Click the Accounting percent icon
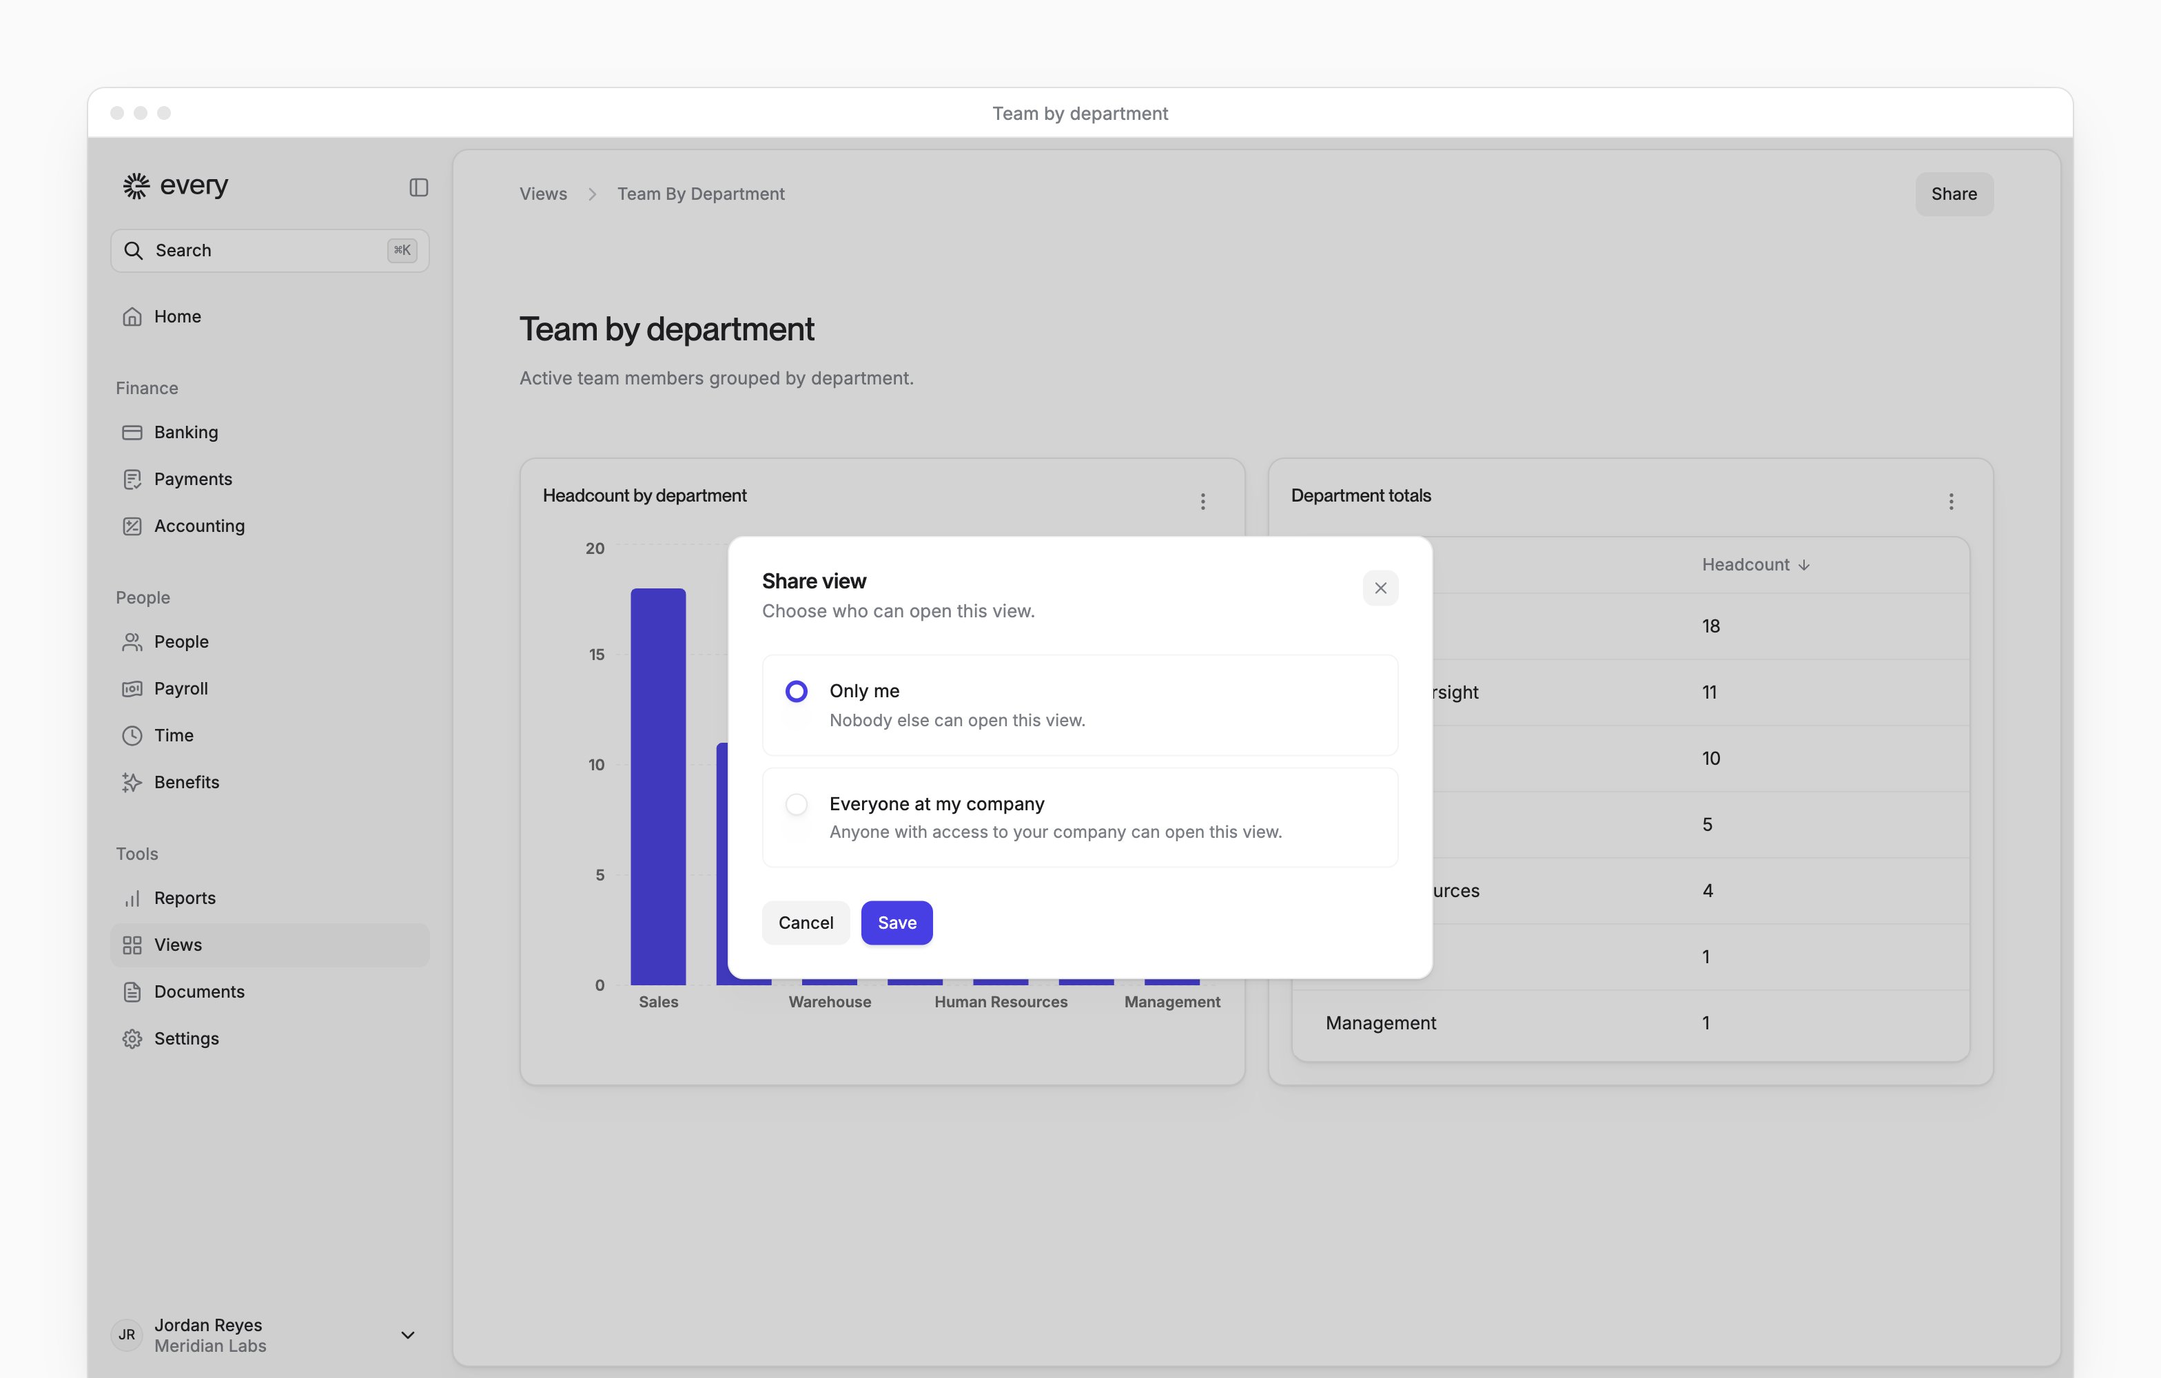2161x1378 pixels. coord(132,526)
